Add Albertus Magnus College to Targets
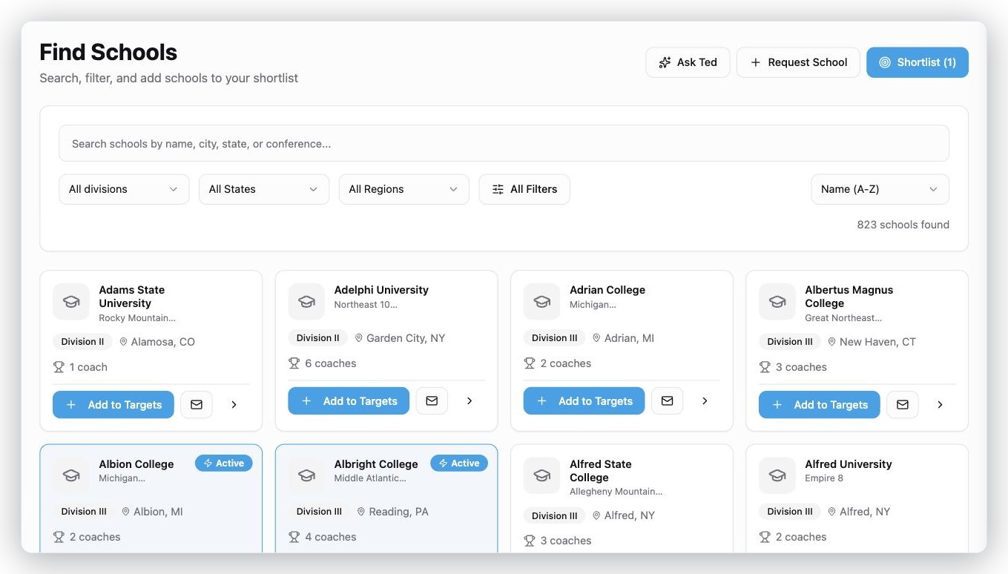The height and width of the screenshot is (574, 1008). coord(819,405)
